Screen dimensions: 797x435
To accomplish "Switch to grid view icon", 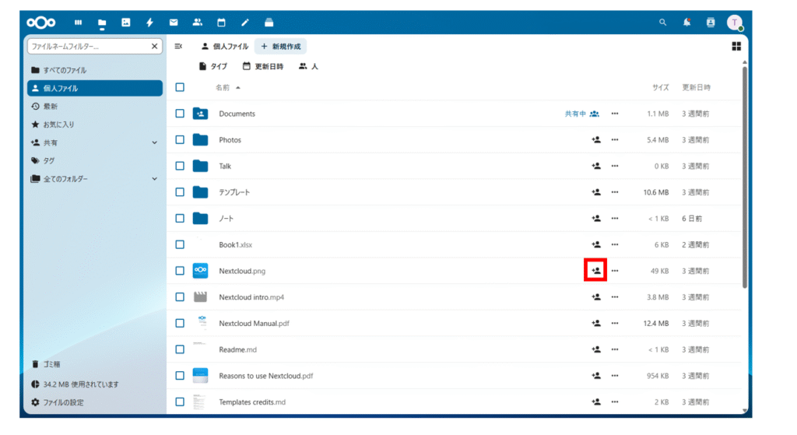I will click(736, 47).
